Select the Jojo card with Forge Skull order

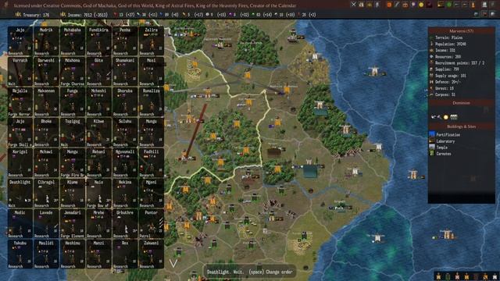[20, 133]
